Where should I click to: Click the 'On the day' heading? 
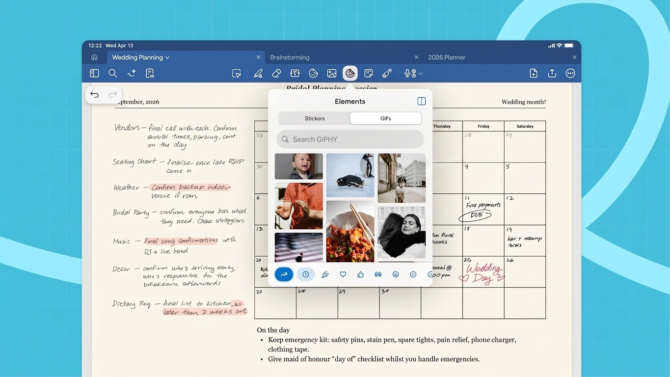tap(273, 330)
